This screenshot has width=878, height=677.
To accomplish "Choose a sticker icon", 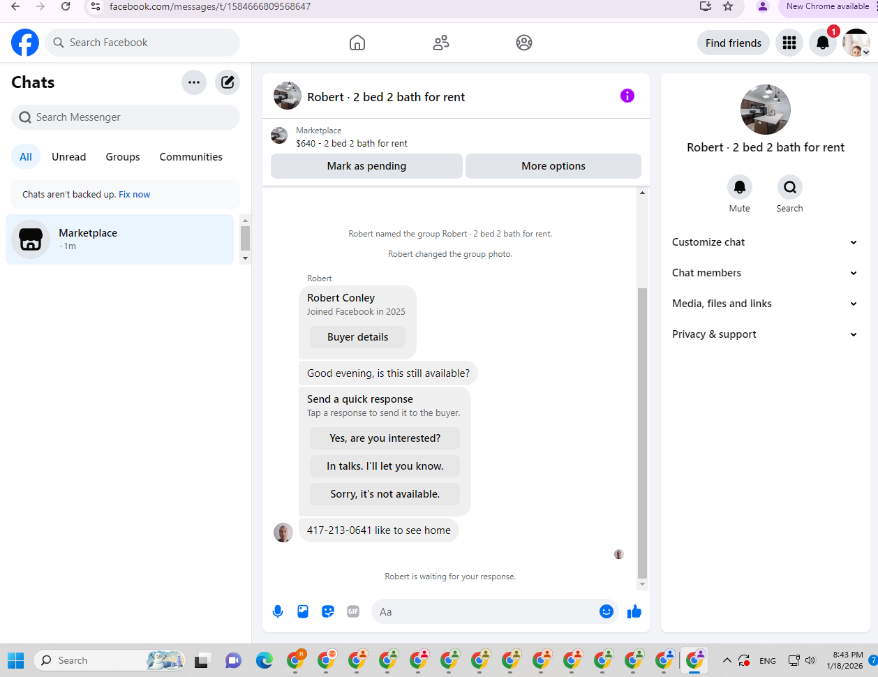I will pyautogui.click(x=328, y=611).
